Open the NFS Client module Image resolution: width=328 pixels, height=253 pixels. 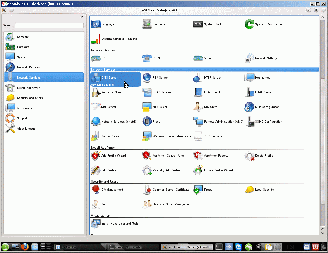point(155,107)
